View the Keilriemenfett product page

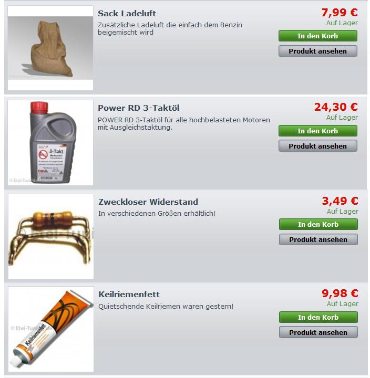click(x=318, y=332)
